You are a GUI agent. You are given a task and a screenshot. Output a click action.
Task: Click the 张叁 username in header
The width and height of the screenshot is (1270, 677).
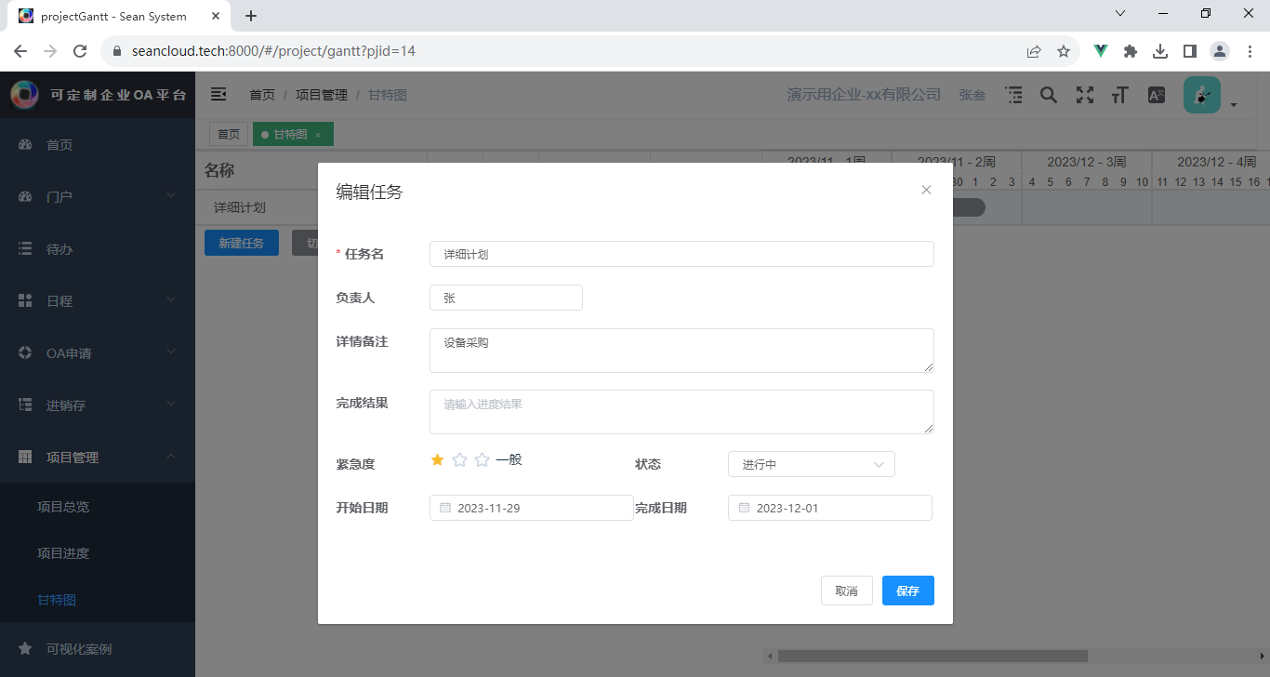[x=972, y=95]
